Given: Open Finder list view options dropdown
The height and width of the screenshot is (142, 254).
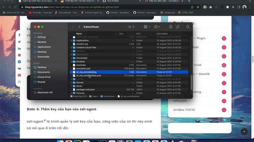Looking at the screenshot, I should pos(131,27).
